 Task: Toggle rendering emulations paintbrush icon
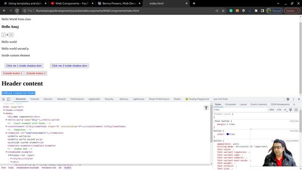(x=291, y=110)
